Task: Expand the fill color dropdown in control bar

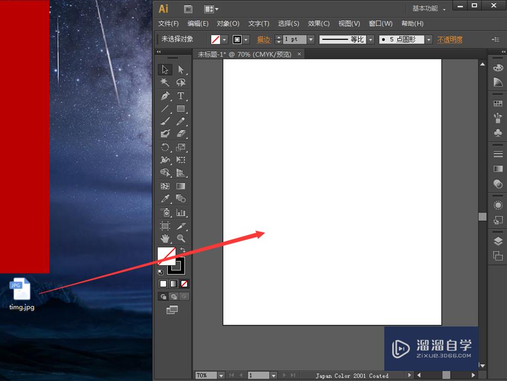Action: click(x=224, y=39)
